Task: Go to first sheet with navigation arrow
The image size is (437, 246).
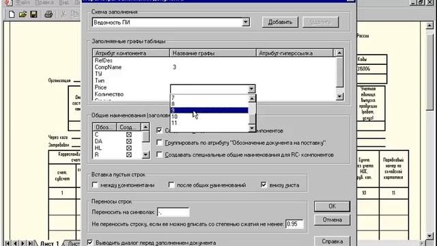Action: pyautogui.click(x=8, y=243)
